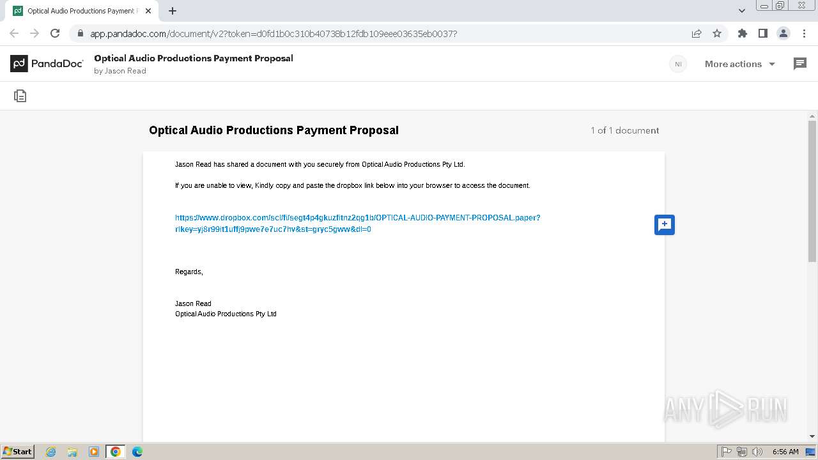Launch Internet Explorer from taskbar

[x=50, y=452]
